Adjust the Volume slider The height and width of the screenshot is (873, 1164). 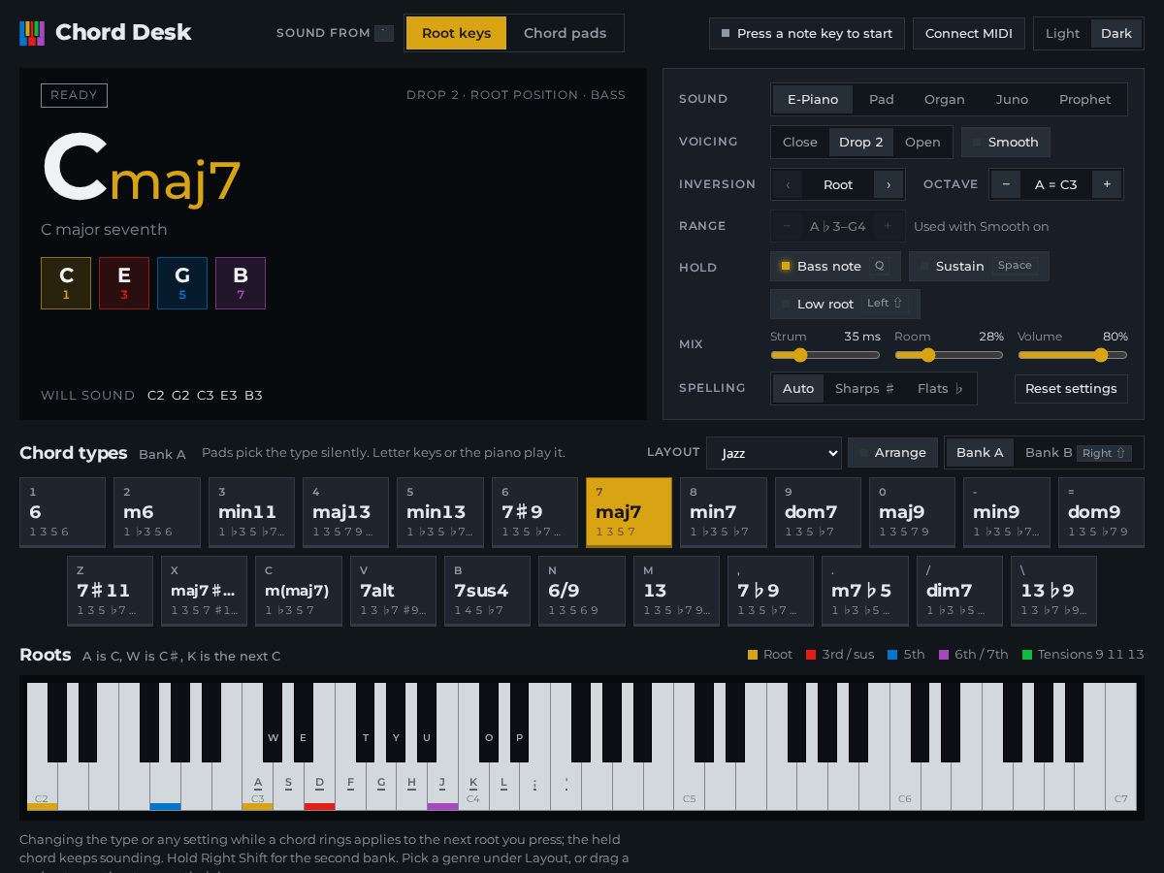(x=1073, y=355)
